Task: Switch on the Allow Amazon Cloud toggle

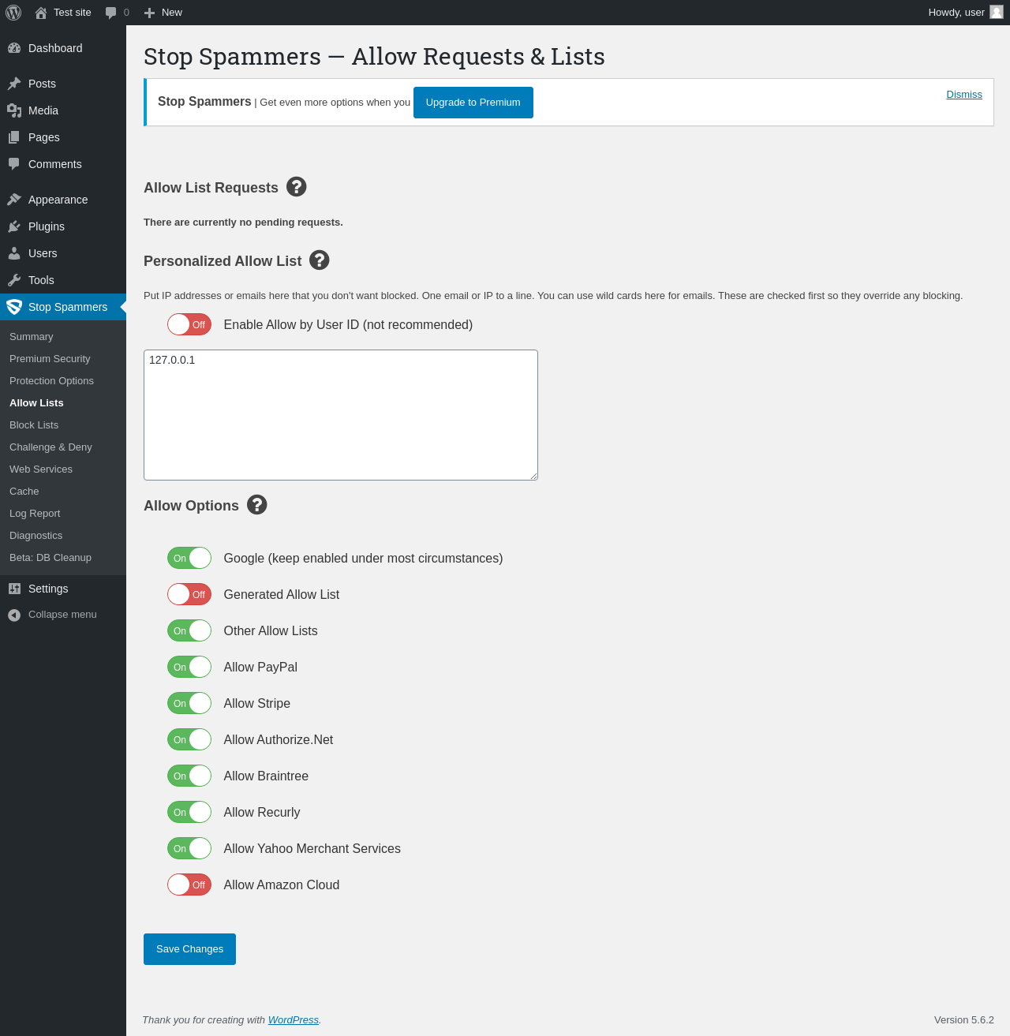Action: click(189, 885)
